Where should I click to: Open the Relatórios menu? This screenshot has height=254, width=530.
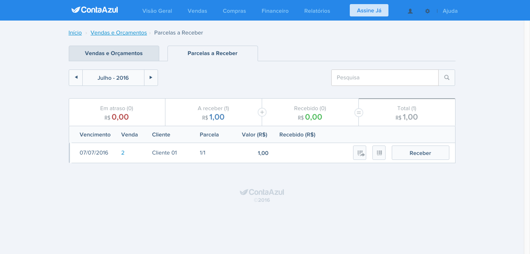click(317, 11)
